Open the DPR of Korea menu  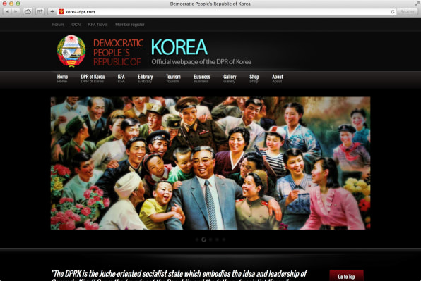(93, 78)
